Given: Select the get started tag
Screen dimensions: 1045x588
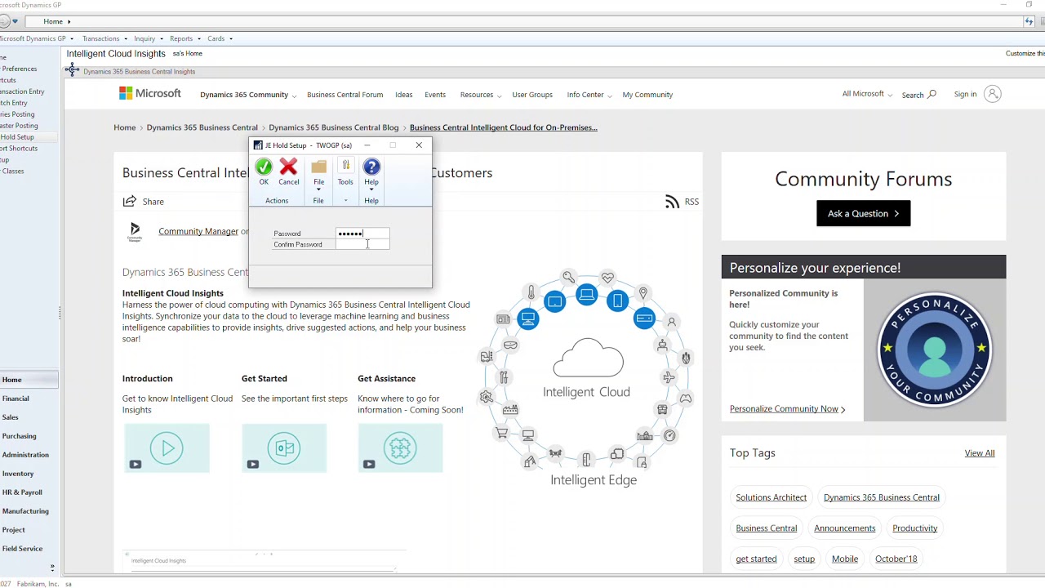Looking at the screenshot, I should click(756, 559).
